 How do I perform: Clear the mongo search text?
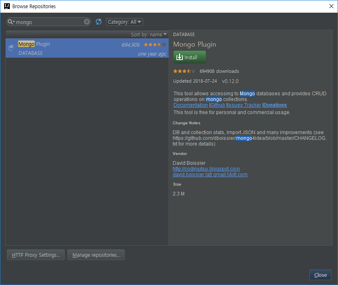pyautogui.click(x=87, y=22)
